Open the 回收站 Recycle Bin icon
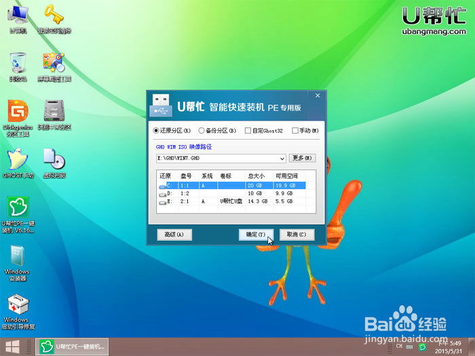 tap(18, 67)
